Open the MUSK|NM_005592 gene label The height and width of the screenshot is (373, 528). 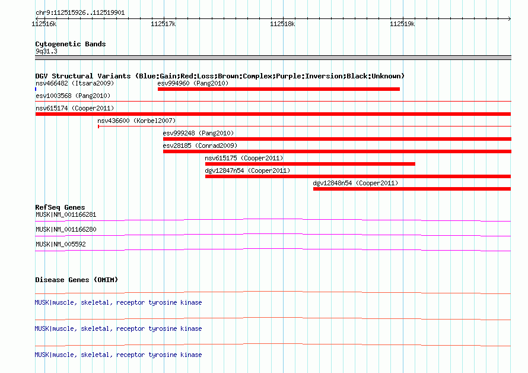[x=61, y=244]
